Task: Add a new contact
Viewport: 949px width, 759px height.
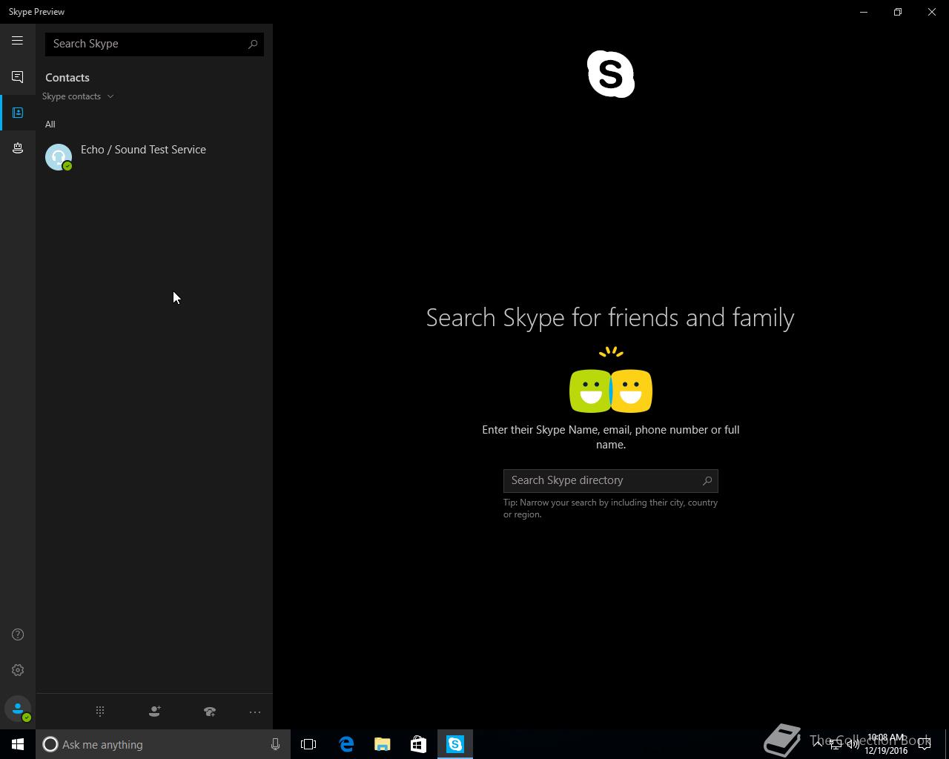Action: (155, 712)
